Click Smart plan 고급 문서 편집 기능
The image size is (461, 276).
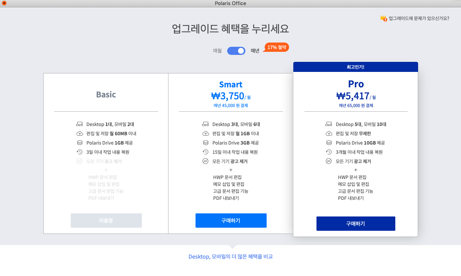pos(230,191)
